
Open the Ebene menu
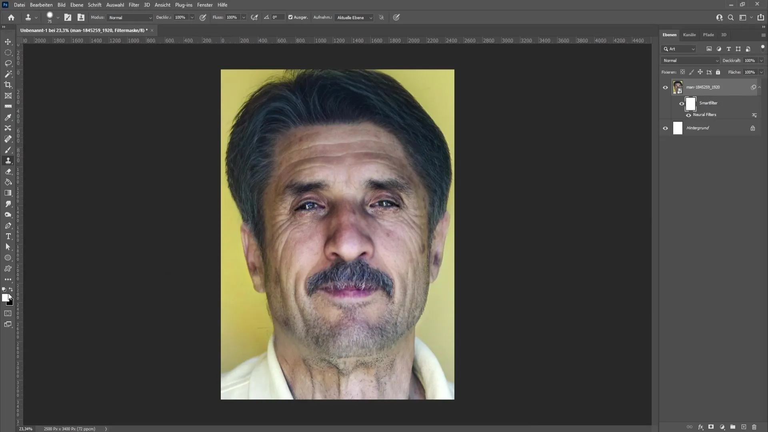(x=76, y=5)
